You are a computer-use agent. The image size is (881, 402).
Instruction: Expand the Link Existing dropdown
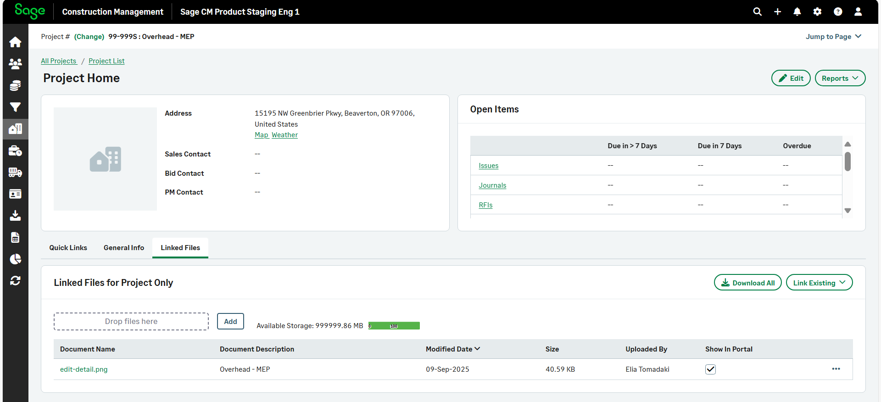tap(819, 283)
